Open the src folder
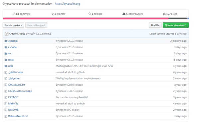The width and height of the screenshot is (209, 122). 10,53
